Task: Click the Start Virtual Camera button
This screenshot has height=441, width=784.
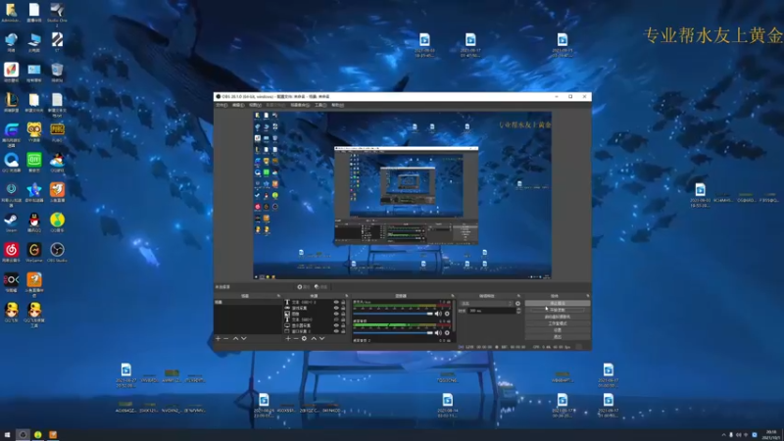Action: (x=557, y=317)
